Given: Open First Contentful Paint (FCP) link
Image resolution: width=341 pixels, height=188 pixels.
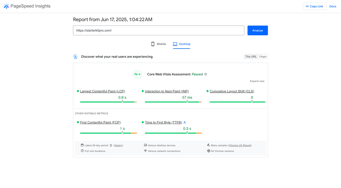Looking at the screenshot, I should click(x=100, y=122).
